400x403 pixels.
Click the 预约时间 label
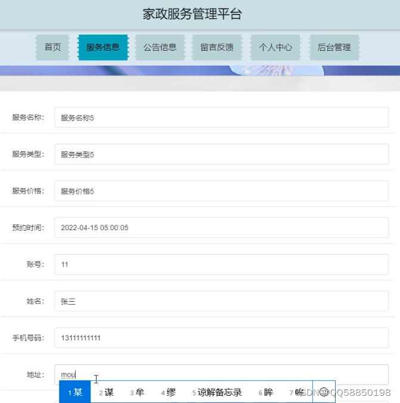[x=28, y=228]
